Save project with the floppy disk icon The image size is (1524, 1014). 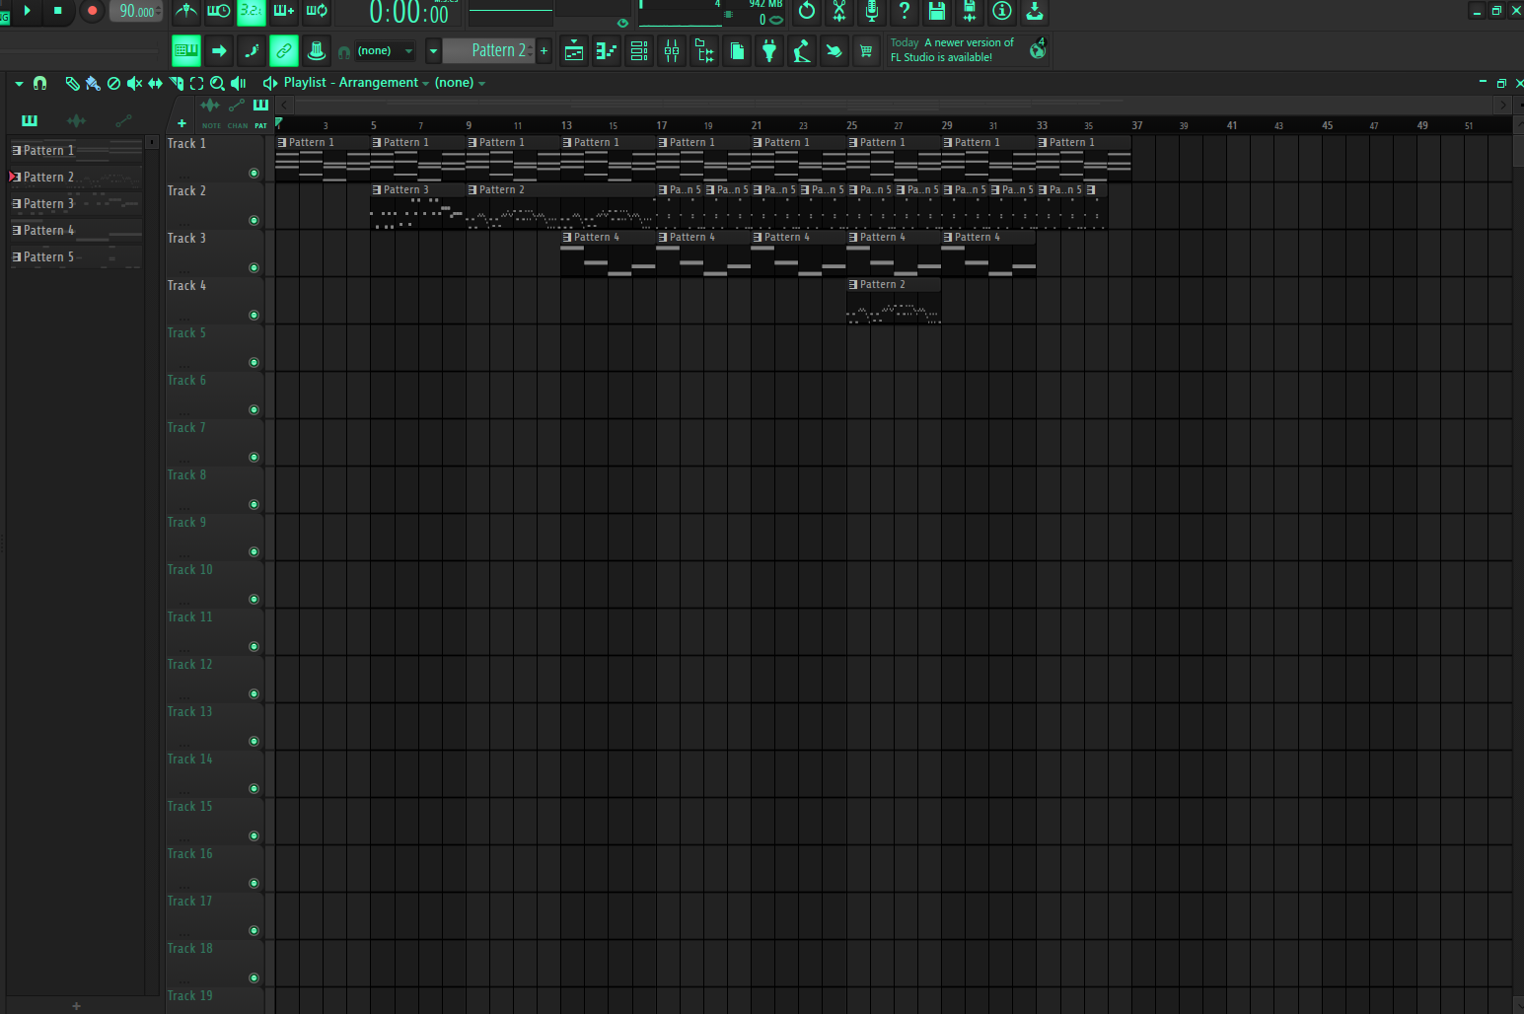point(937,11)
